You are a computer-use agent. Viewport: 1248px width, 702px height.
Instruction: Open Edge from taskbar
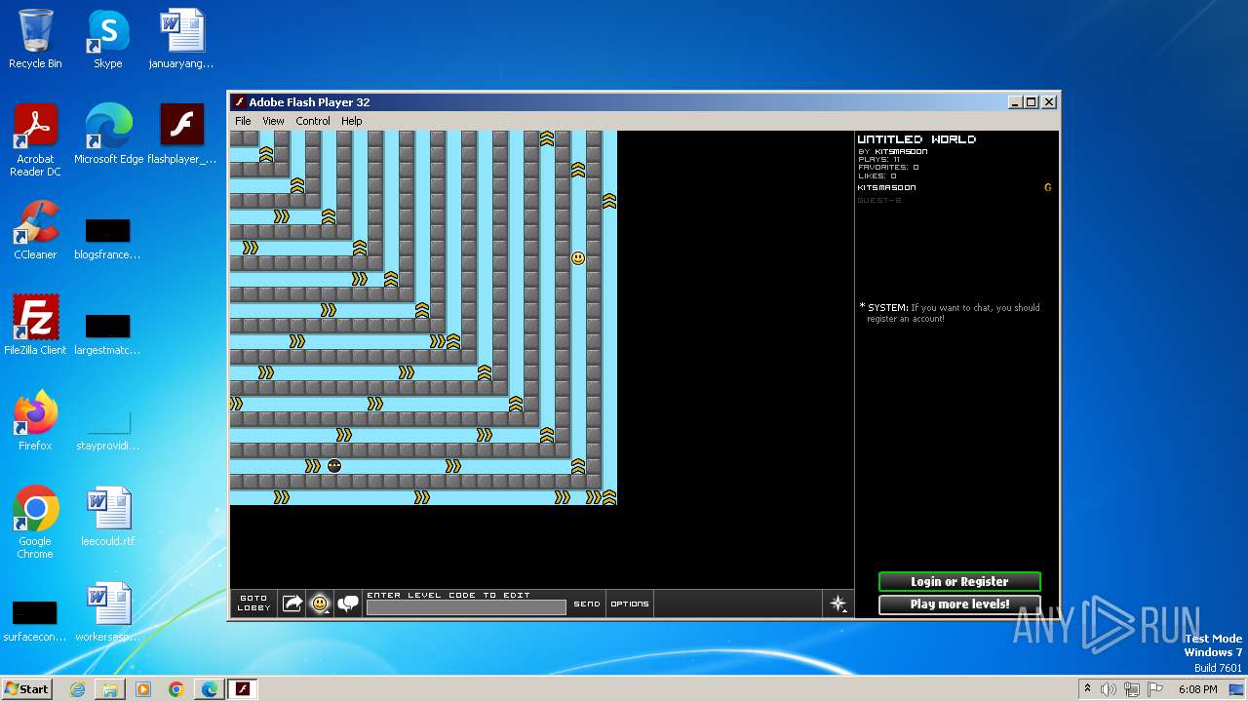[x=210, y=689]
